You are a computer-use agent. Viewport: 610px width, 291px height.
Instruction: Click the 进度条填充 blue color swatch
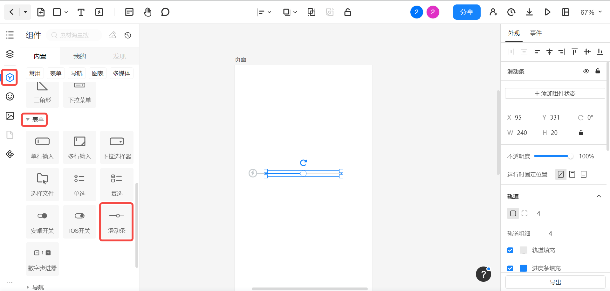point(523,268)
